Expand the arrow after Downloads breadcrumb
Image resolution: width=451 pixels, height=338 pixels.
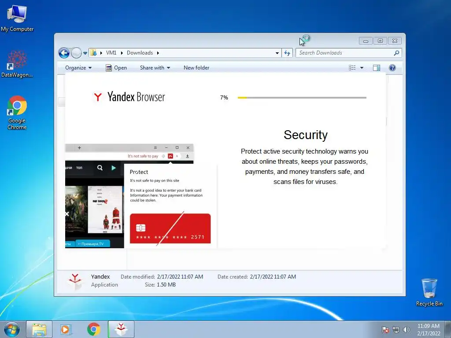click(x=158, y=53)
